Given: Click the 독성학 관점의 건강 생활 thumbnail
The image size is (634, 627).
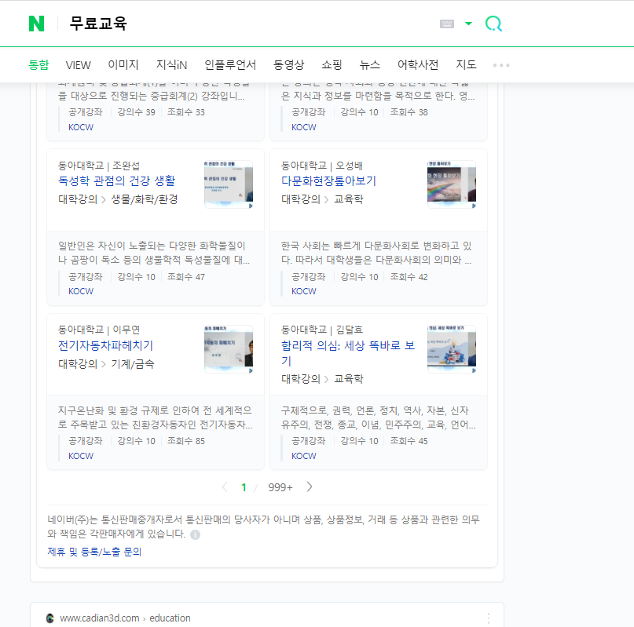Looking at the screenshot, I should pyautogui.click(x=229, y=184).
